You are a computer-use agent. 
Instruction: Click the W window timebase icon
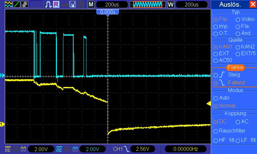pos(171,4)
